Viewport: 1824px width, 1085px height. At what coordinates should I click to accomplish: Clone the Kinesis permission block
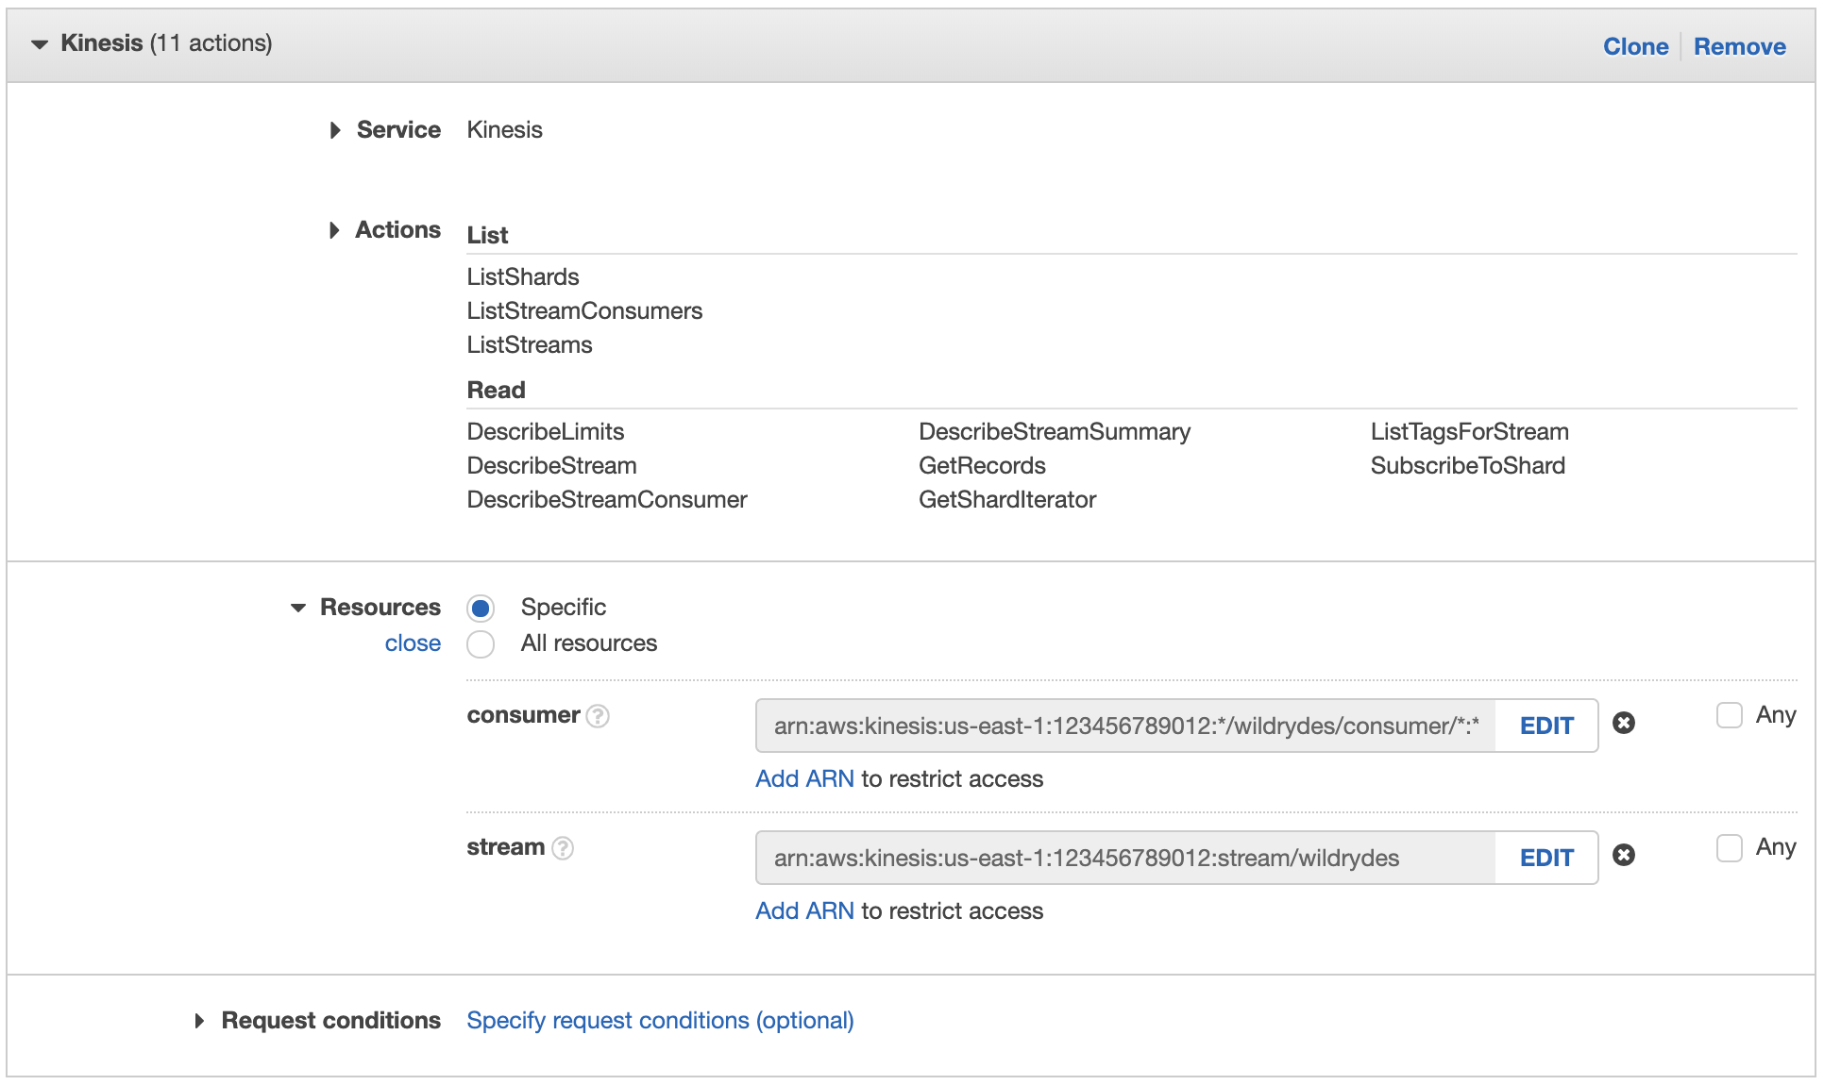point(1635,46)
